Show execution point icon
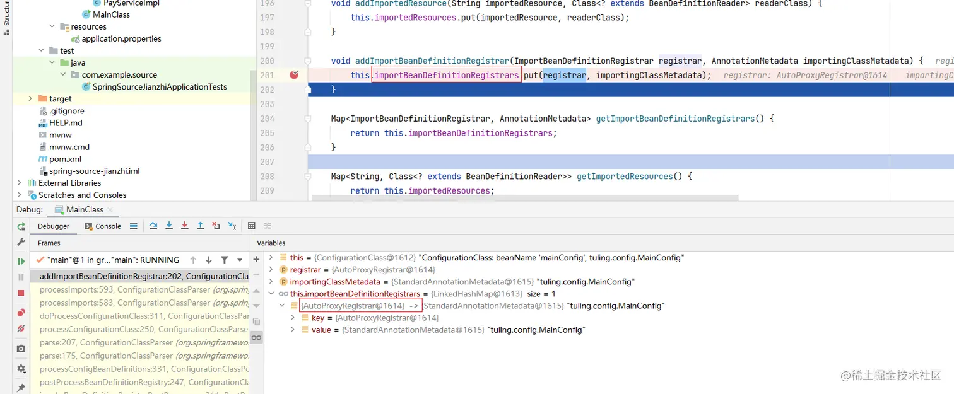954x394 pixels. click(x=133, y=226)
